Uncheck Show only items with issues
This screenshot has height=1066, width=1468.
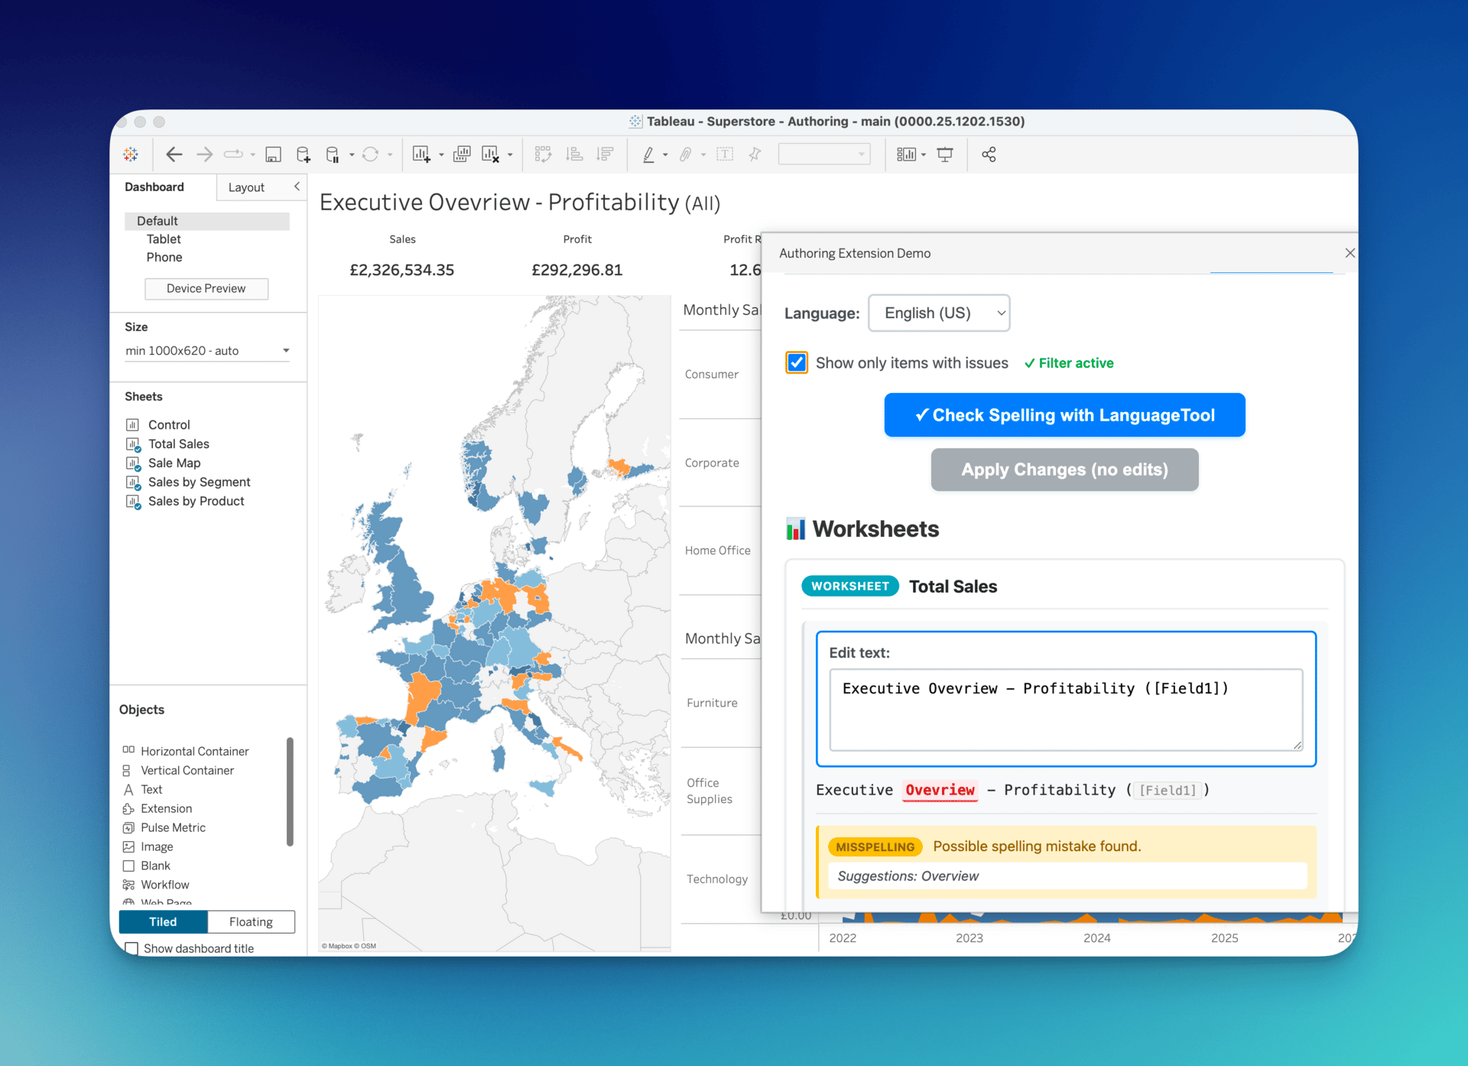797,362
